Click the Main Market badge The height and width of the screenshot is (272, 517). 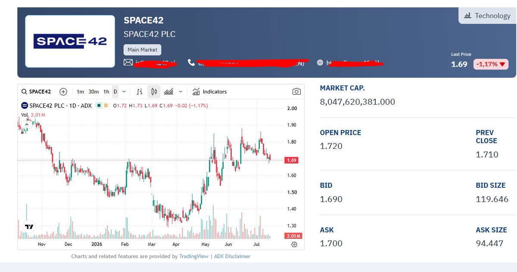click(143, 49)
